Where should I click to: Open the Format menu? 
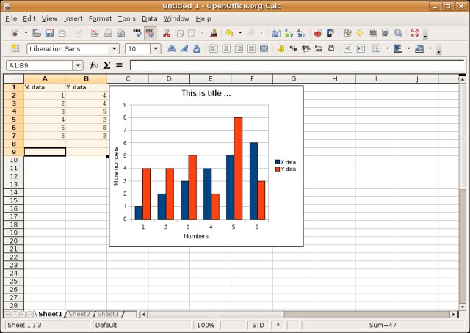[x=100, y=18]
